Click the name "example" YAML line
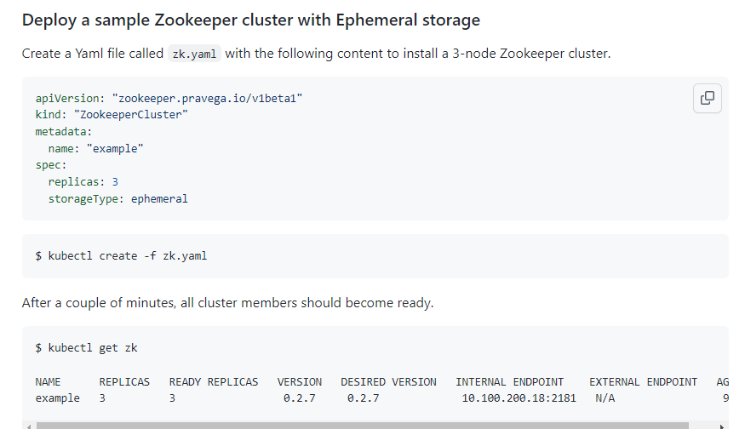This screenshot has width=745, height=429. 95,148
